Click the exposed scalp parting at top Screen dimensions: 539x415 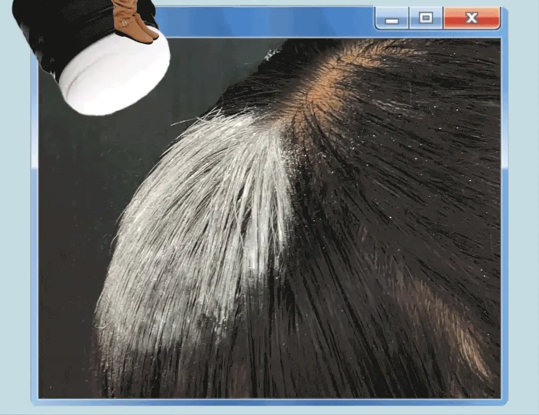click(x=330, y=89)
